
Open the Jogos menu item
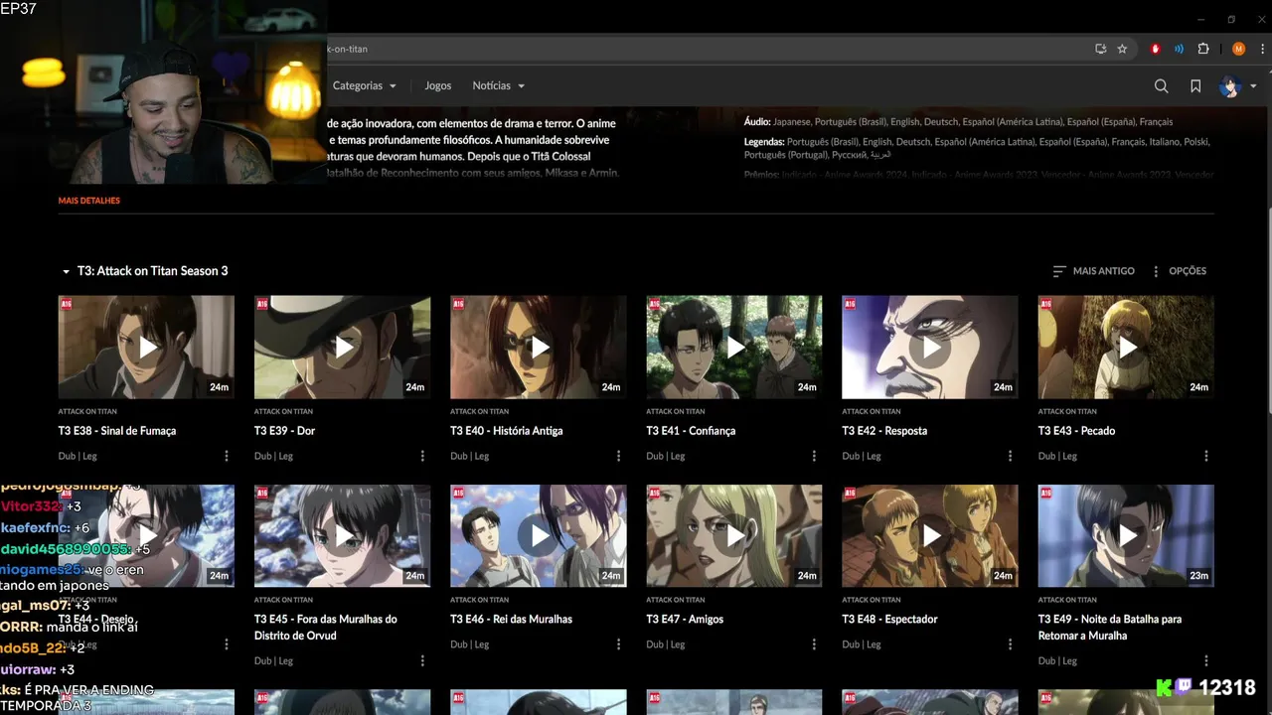click(438, 85)
